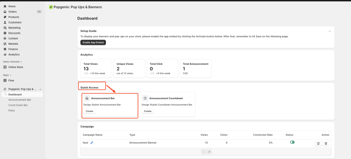This screenshot has width=351, height=159.
Task: Click the Content icon in sidebar
Action: point(5,38)
